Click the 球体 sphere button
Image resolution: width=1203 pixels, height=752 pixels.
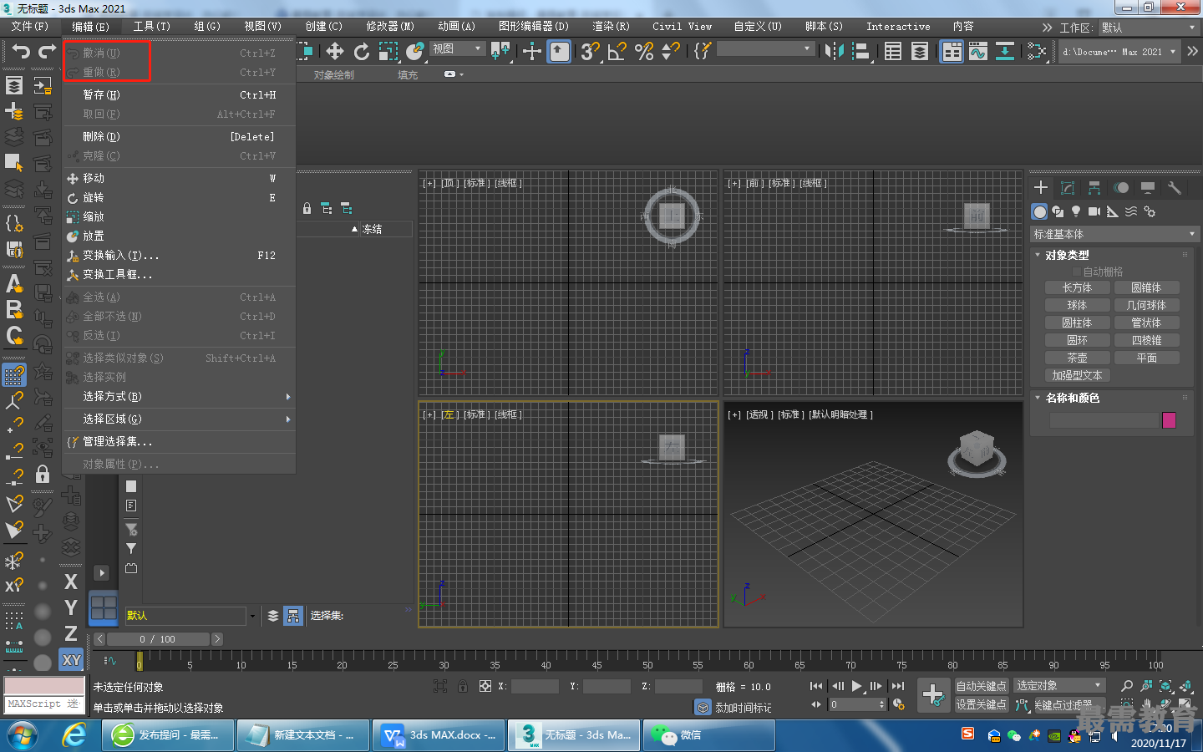[1077, 305]
